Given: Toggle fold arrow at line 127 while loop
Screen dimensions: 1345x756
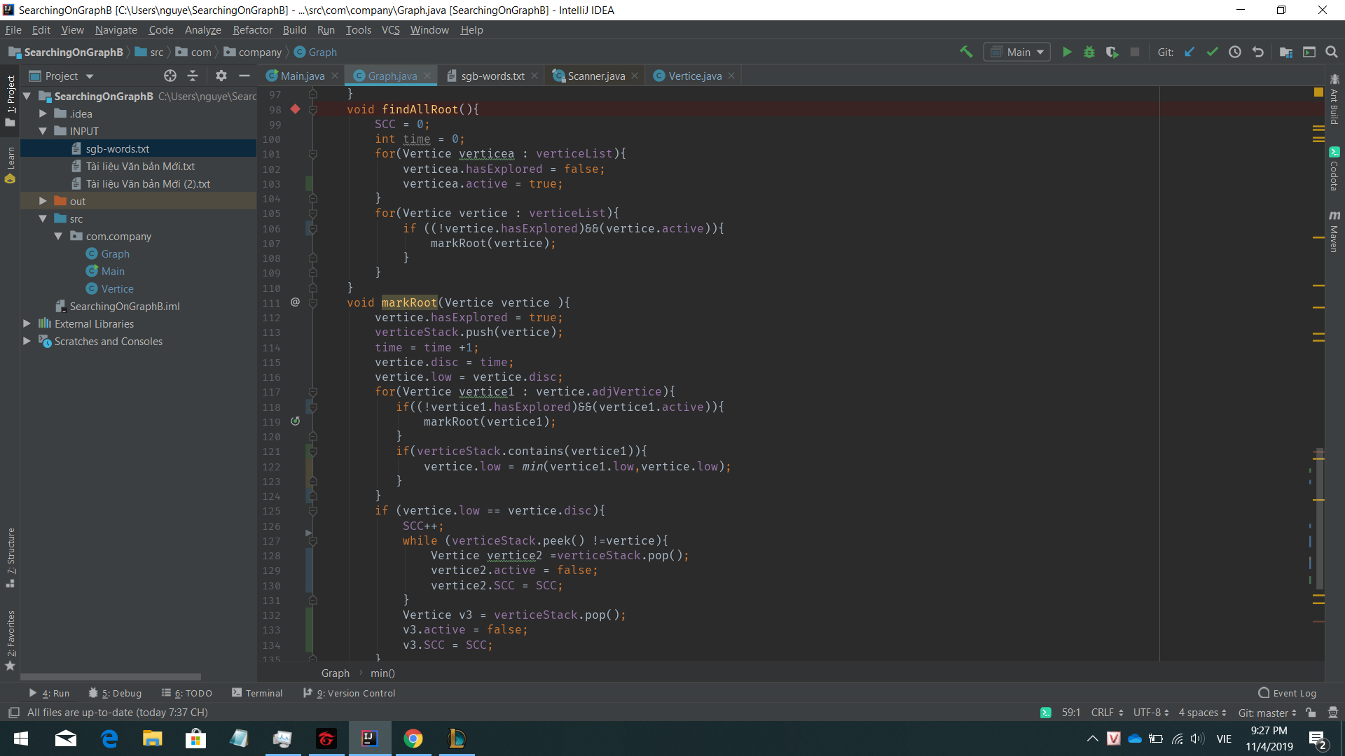Looking at the screenshot, I should pos(313,540).
